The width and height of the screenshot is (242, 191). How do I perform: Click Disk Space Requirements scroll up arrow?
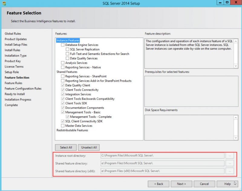(236, 118)
